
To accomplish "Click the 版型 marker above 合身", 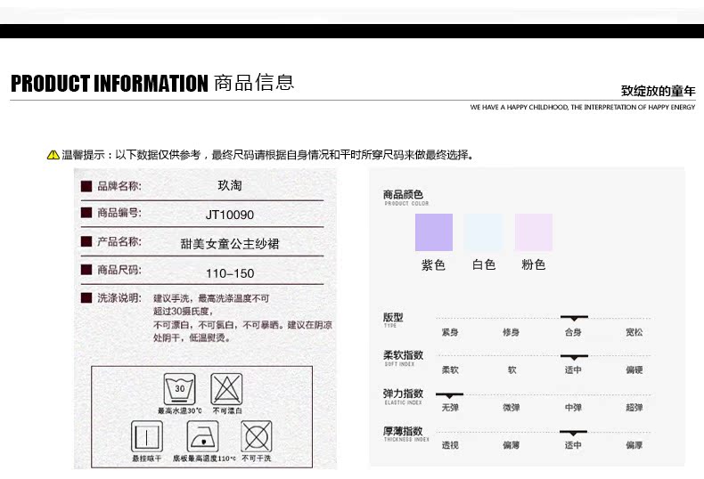I will coord(574,318).
